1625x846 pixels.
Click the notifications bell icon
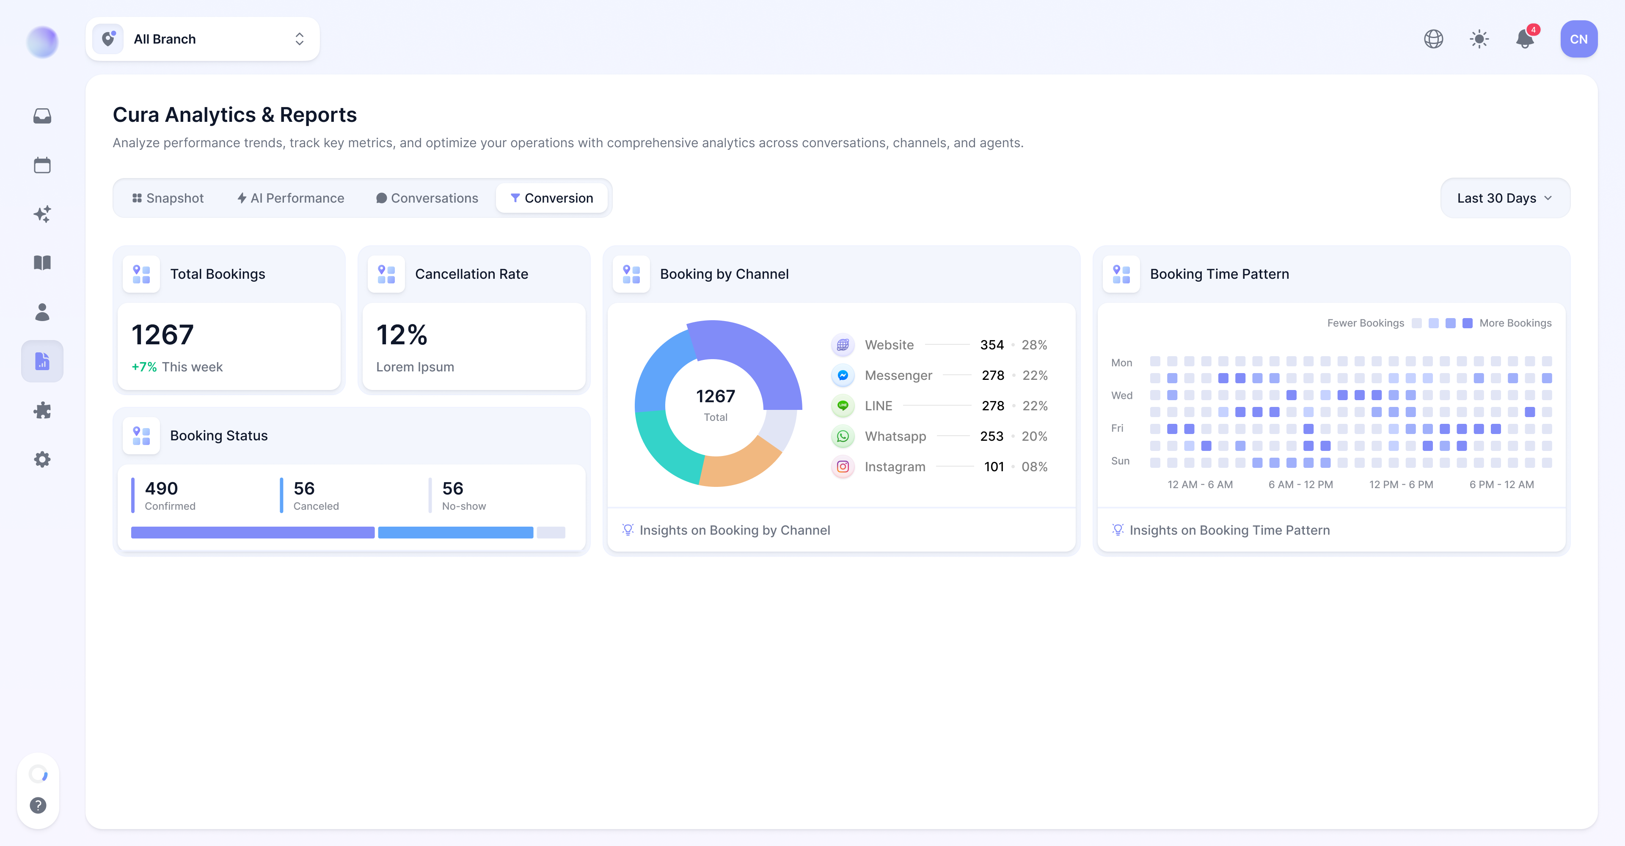click(1525, 39)
